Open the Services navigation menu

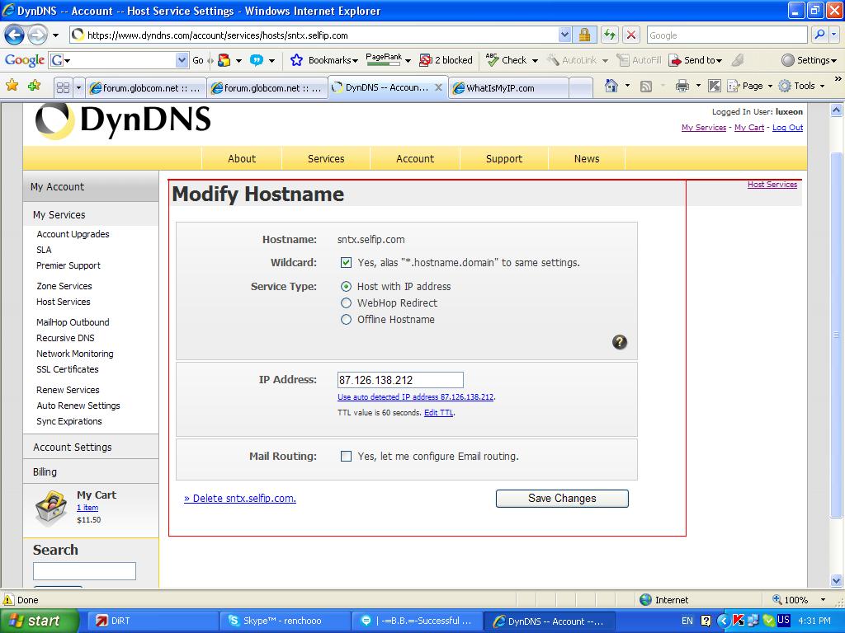326,158
